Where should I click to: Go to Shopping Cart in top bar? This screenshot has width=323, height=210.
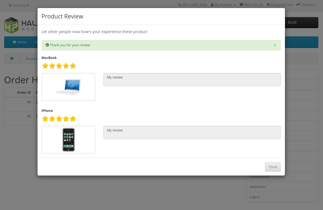pos(279,5)
